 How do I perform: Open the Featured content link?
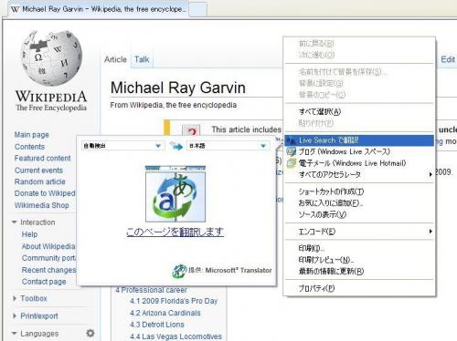coord(43,159)
